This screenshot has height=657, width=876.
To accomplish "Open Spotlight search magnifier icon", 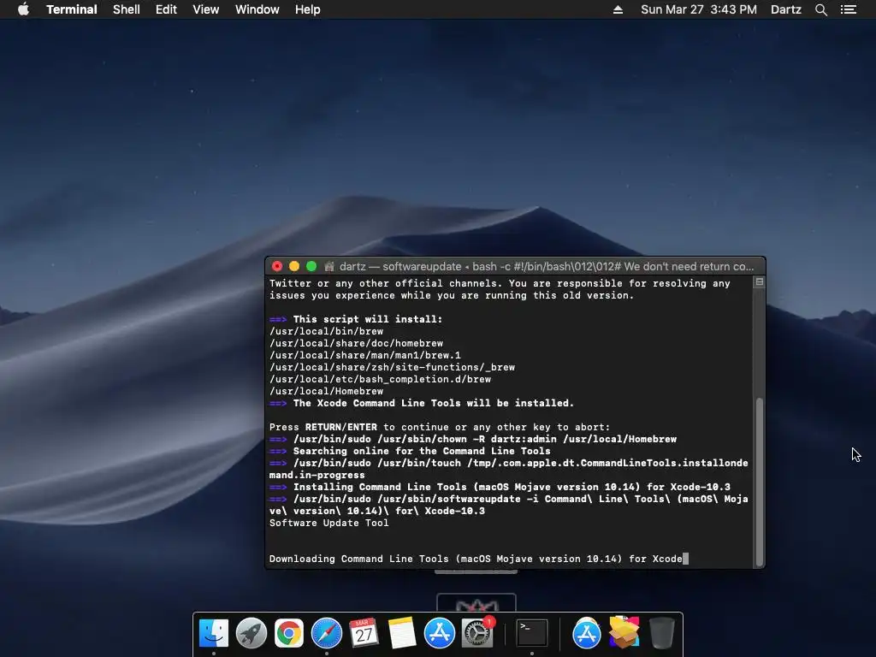I will 820,9.
